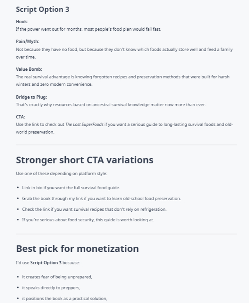Click 'Use one of these depending' line

tap(61, 174)
